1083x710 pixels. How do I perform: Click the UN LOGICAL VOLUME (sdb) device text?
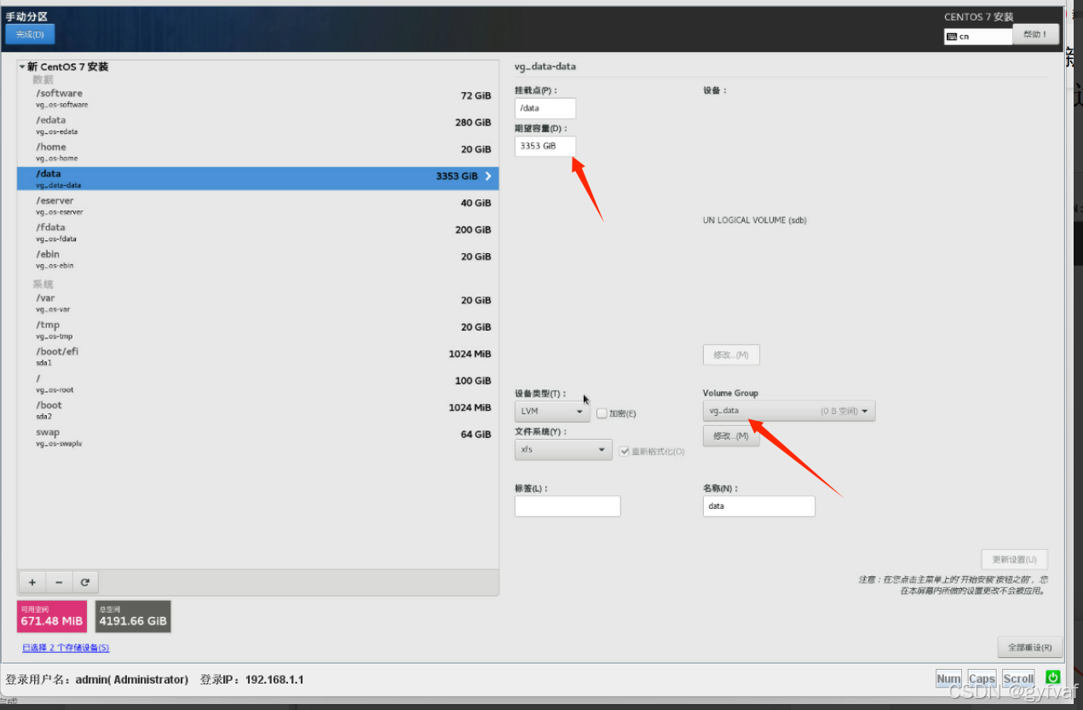click(x=755, y=220)
